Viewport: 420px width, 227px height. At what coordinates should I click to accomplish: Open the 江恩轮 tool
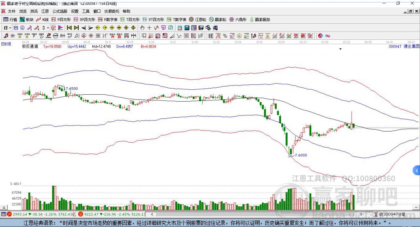click(x=198, y=20)
